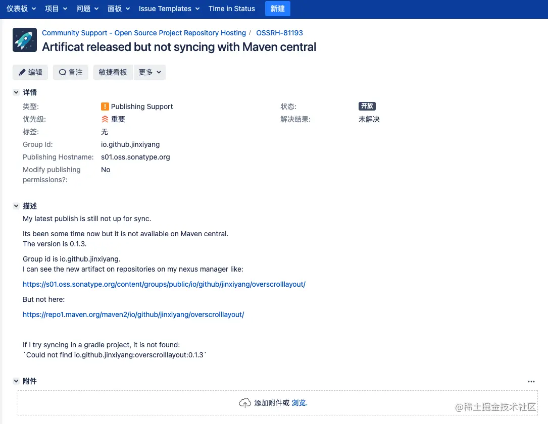Click the 重要 priority icon
This screenshot has width=548, height=424.
[105, 119]
